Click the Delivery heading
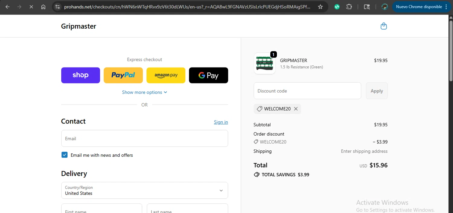The width and height of the screenshot is (453, 213). tap(74, 174)
